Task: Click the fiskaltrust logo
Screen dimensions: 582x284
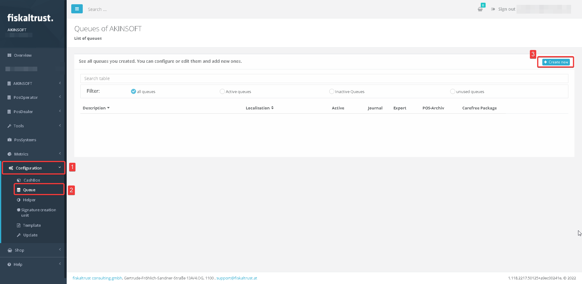Action: [x=30, y=18]
